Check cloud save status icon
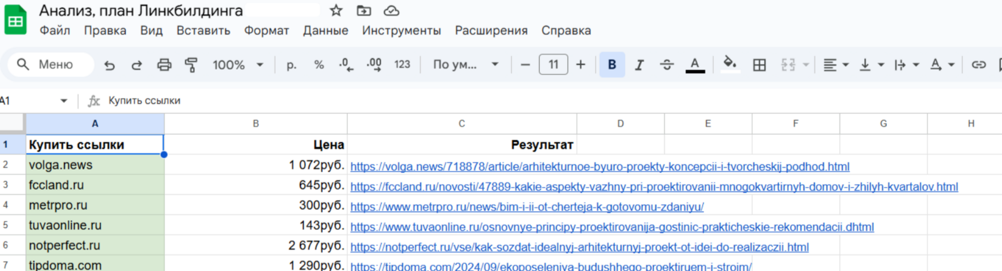The image size is (1002, 271). (x=391, y=11)
